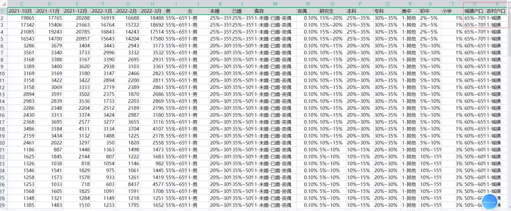Click cell with value 17765
The width and height of the screenshot is (511, 211).
coord(49,18)
